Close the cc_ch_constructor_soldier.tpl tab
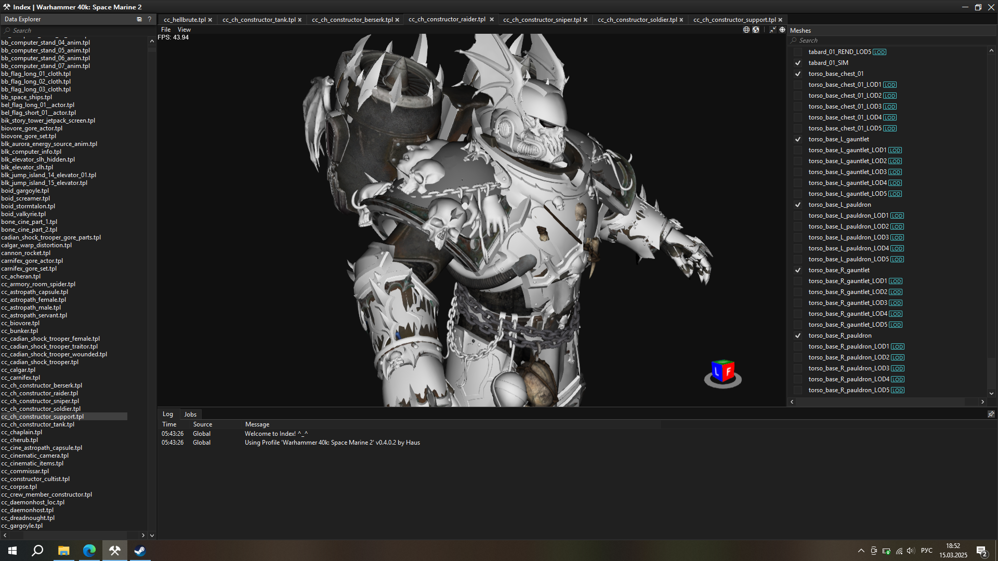Image resolution: width=998 pixels, height=561 pixels. 681,20
